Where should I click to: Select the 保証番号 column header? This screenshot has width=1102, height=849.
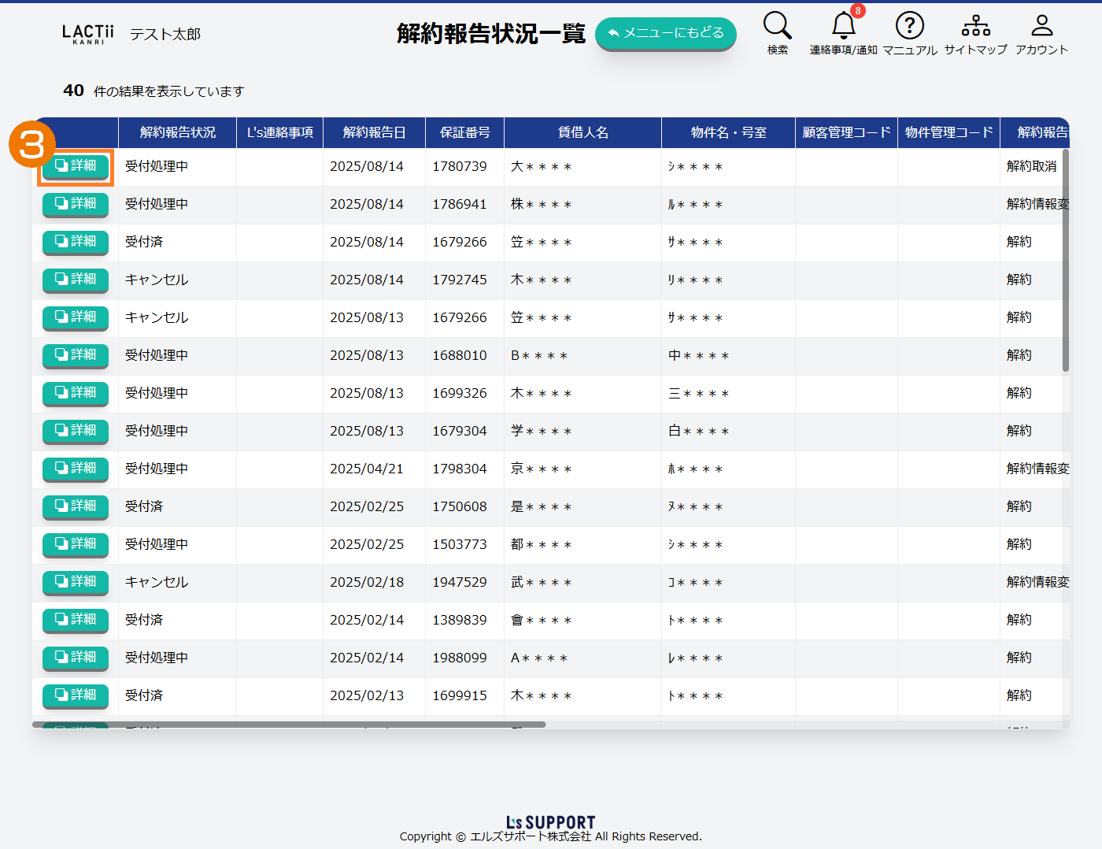(464, 132)
